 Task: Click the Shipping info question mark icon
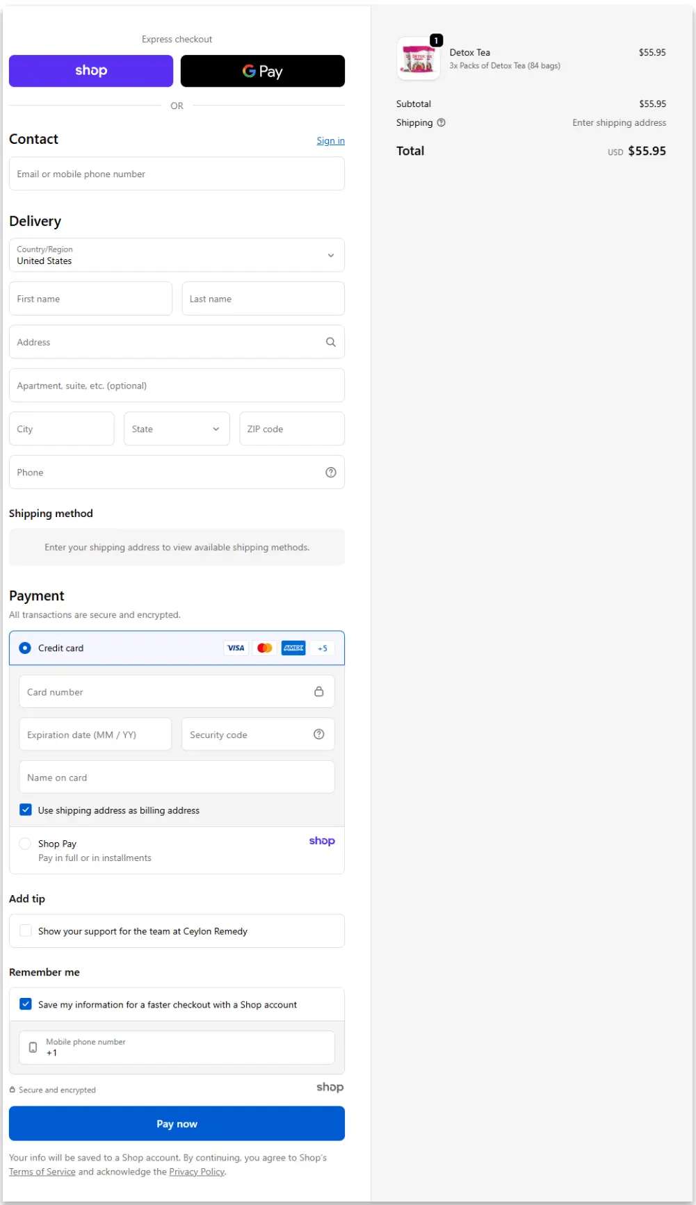pyautogui.click(x=441, y=123)
